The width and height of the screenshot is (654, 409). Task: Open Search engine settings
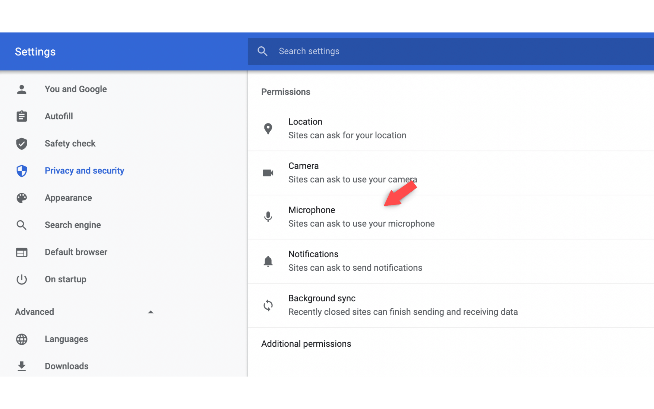(x=73, y=225)
